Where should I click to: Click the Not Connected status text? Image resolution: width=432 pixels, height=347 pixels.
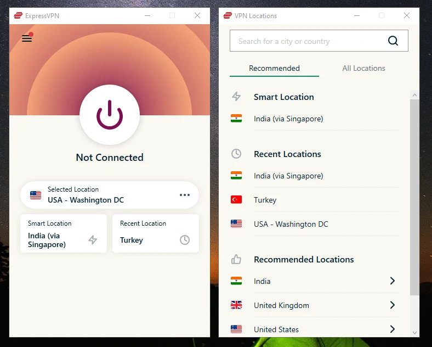point(110,157)
